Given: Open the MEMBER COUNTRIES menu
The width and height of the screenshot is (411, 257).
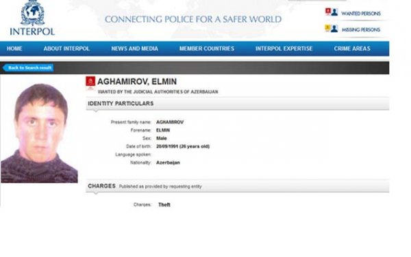Looking at the screenshot, I should point(207,49).
